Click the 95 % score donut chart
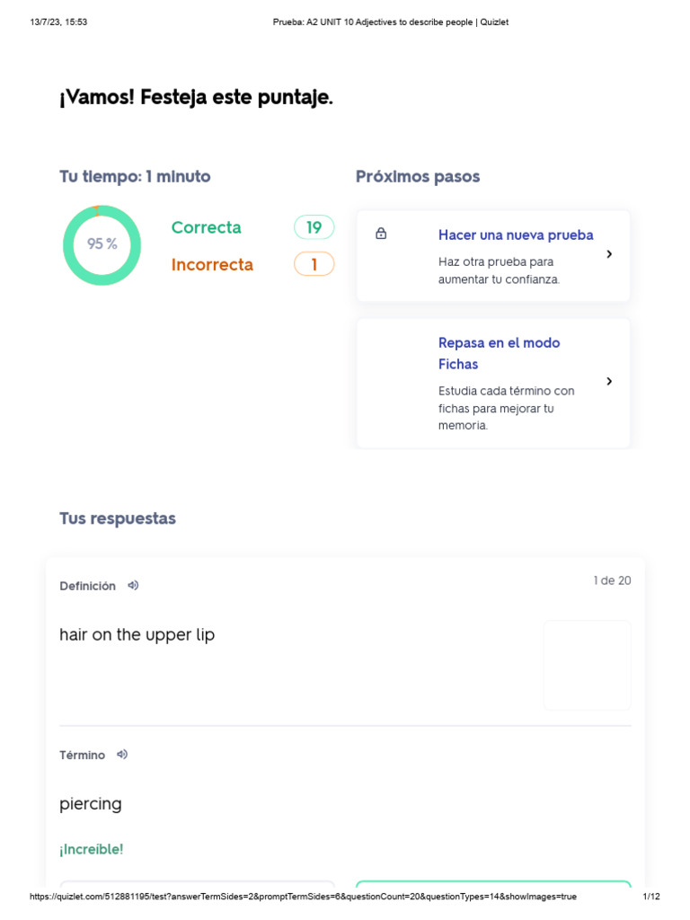 (102, 245)
